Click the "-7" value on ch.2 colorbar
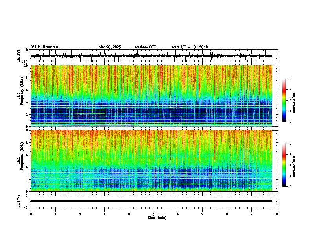Image resolution: width=311 pixels, height=240 pixels. (289, 187)
